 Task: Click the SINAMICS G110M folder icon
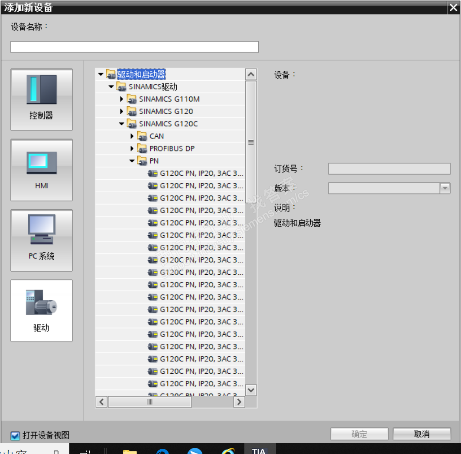132,99
